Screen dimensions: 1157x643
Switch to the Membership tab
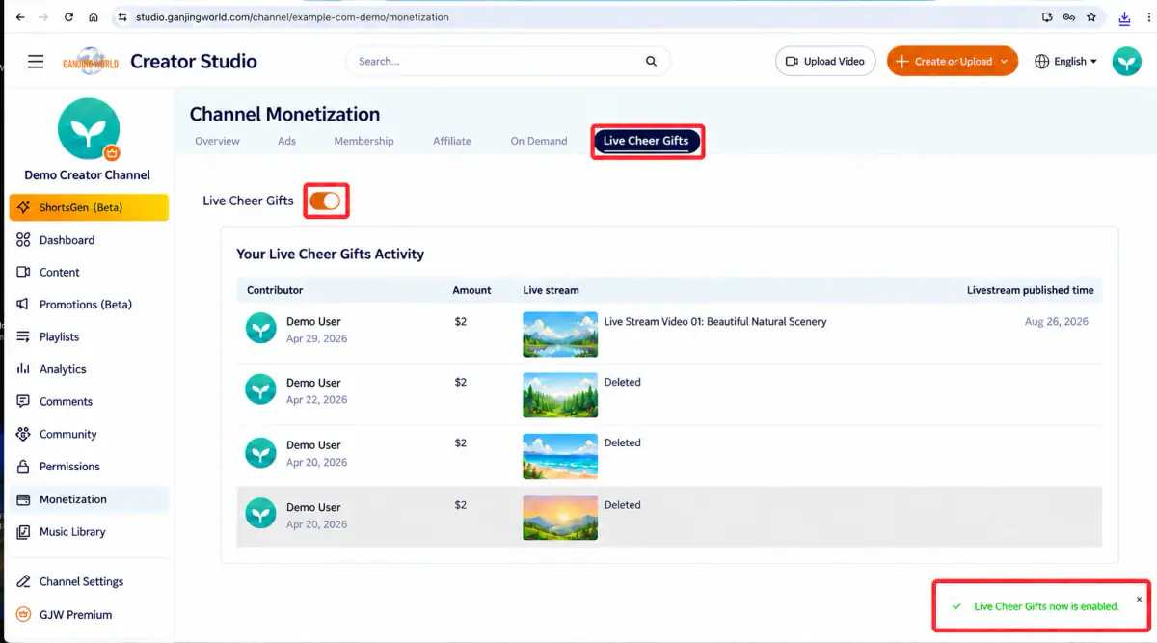pos(363,141)
